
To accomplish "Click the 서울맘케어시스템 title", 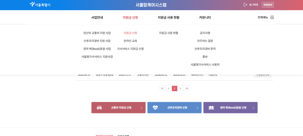I will point(151,5).
